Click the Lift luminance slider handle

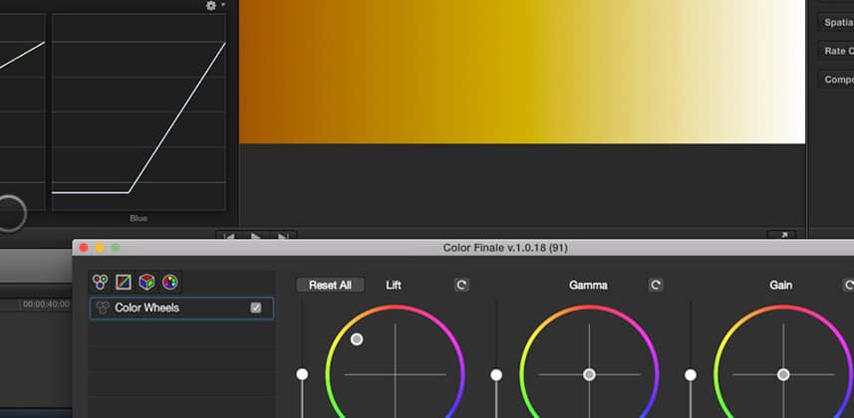(302, 374)
